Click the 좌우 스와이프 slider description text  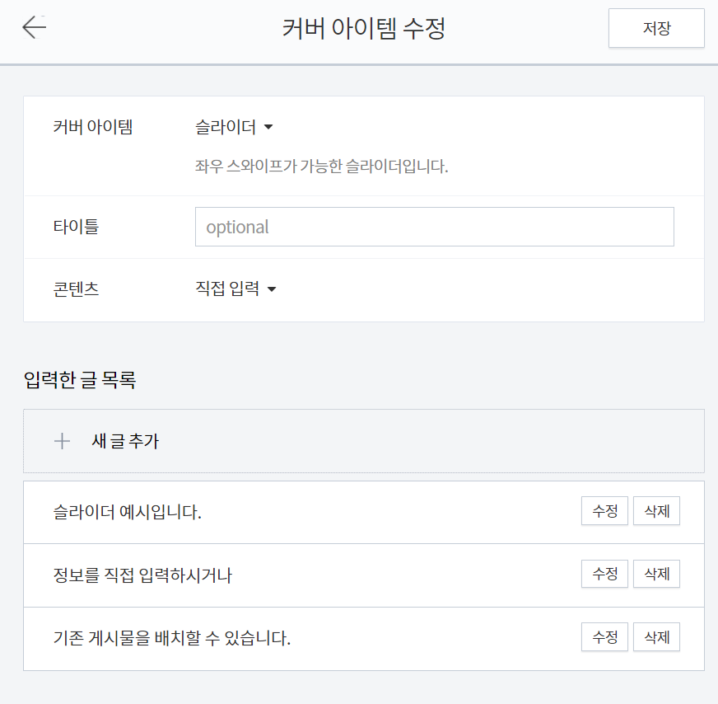coord(321,166)
